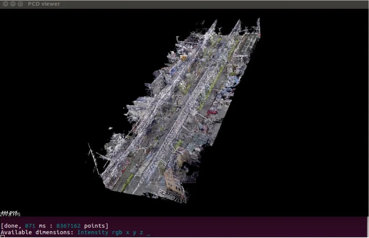This screenshot has width=369, height=238.
Task: Click the 8367162 points count in terminal
Action: (68, 226)
